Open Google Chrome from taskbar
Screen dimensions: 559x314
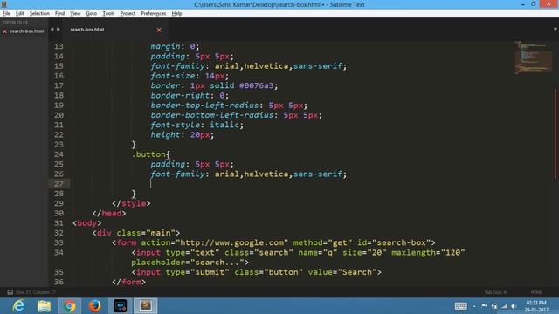tap(69, 306)
